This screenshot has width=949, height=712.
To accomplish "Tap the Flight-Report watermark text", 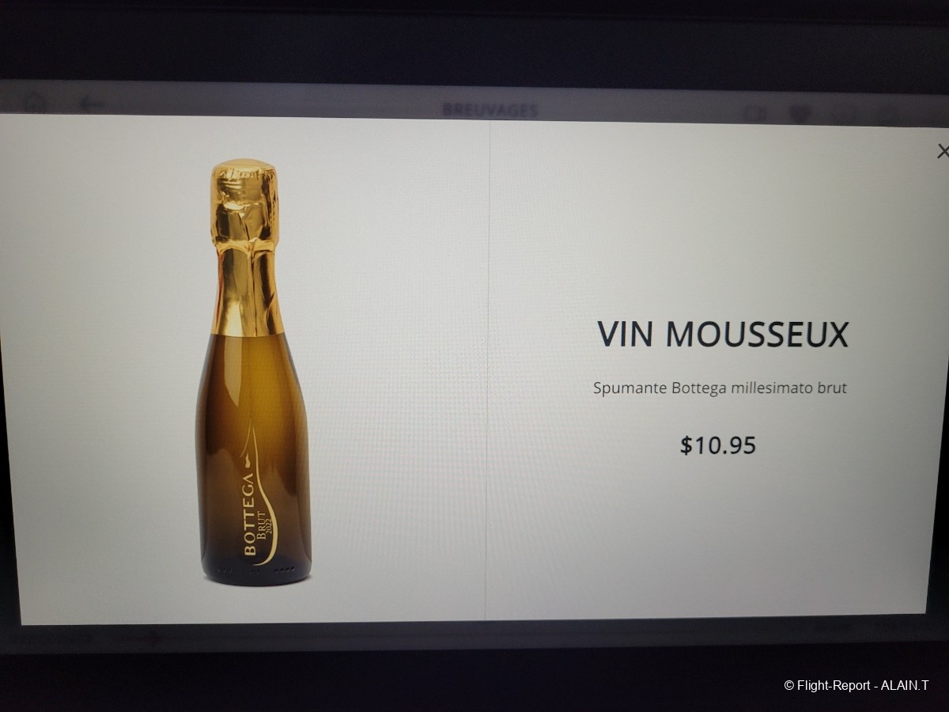I will tap(856, 686).
